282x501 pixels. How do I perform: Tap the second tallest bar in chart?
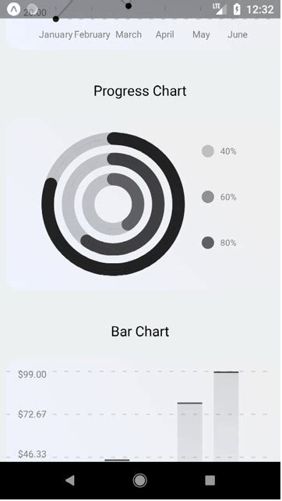coord(190,432)
